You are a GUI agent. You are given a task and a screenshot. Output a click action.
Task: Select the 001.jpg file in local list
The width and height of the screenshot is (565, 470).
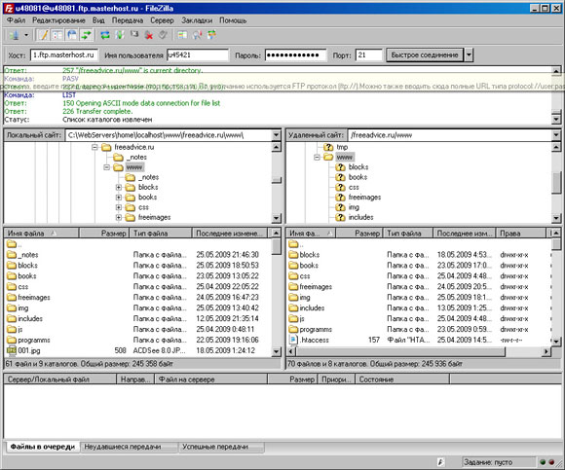click(29, 350)
